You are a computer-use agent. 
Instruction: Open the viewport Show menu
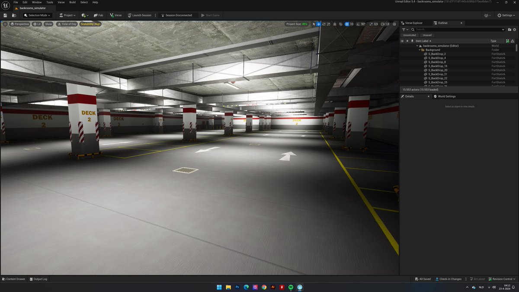point(48,24)
